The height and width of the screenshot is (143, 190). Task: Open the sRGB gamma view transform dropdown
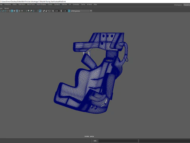coord(82,11)
